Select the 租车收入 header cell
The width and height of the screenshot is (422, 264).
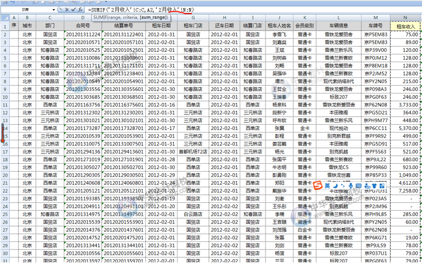click(x=406, y=26)
